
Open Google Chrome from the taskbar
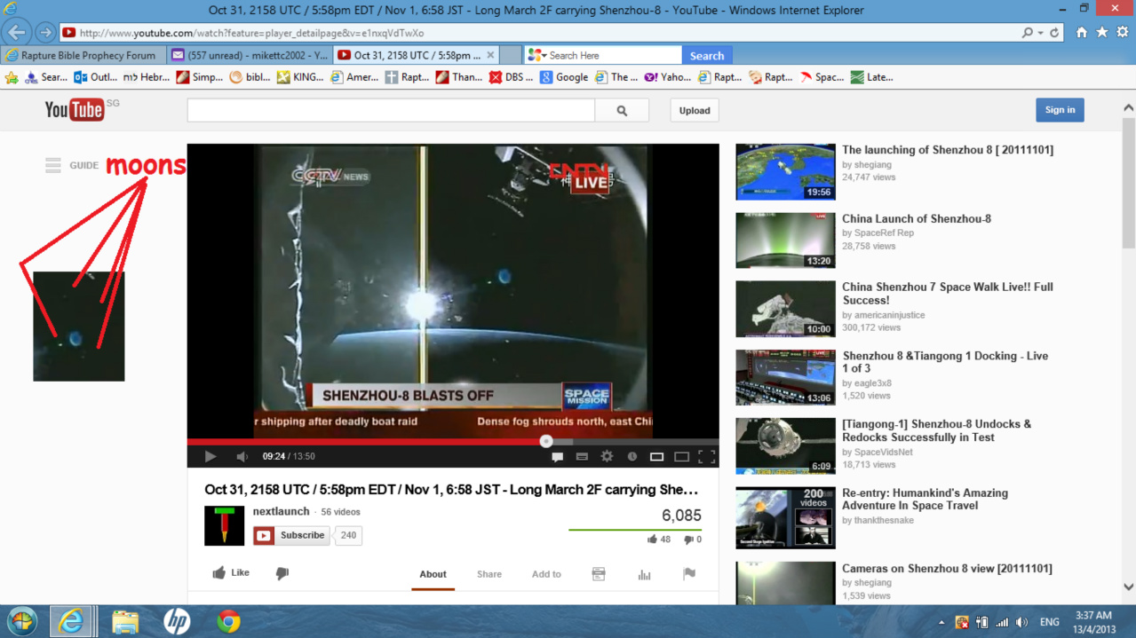click(228, 621)
